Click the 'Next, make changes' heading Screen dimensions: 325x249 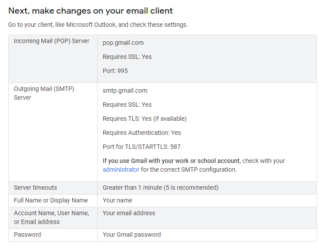coord(91,11)
